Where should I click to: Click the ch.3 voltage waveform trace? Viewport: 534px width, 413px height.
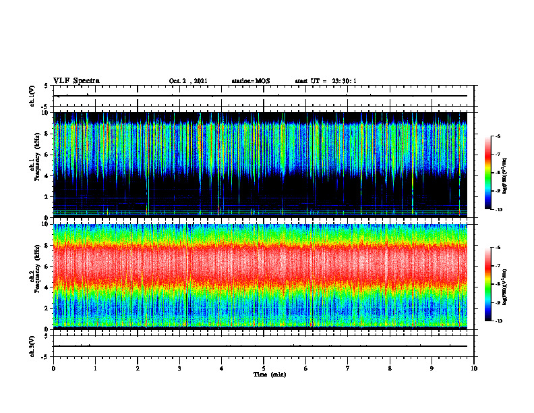click(260, 346)
